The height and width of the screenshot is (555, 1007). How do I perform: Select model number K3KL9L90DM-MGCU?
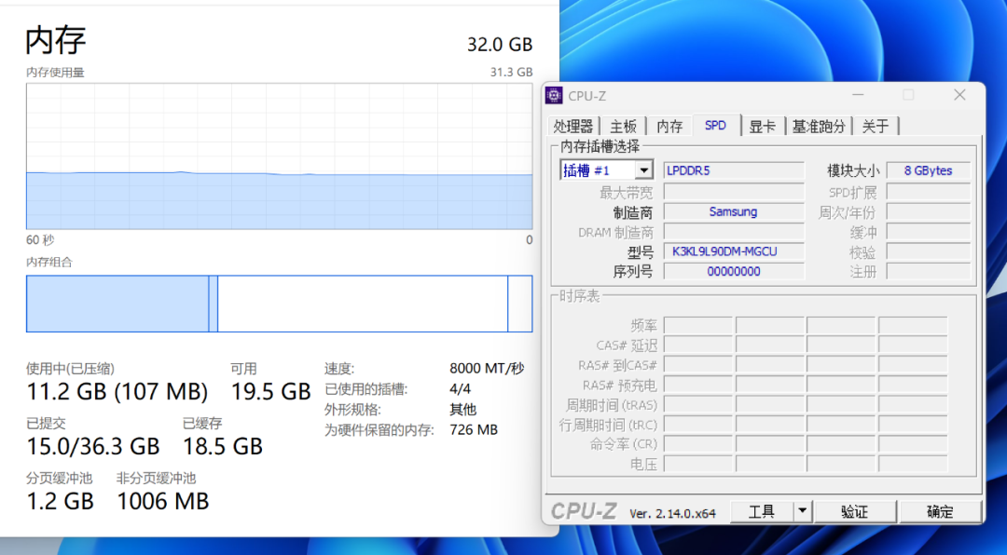734,251
